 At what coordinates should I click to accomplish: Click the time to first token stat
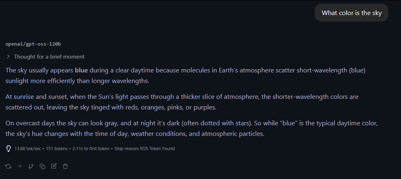pyautogui.click(x=91, y=148)
